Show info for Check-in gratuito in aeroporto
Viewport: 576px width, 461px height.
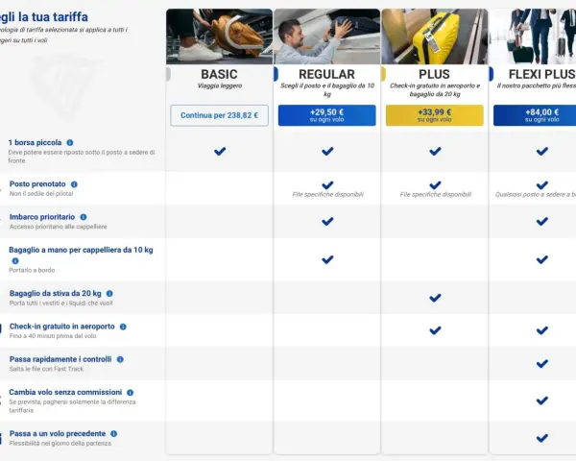[x=123, y=327]
